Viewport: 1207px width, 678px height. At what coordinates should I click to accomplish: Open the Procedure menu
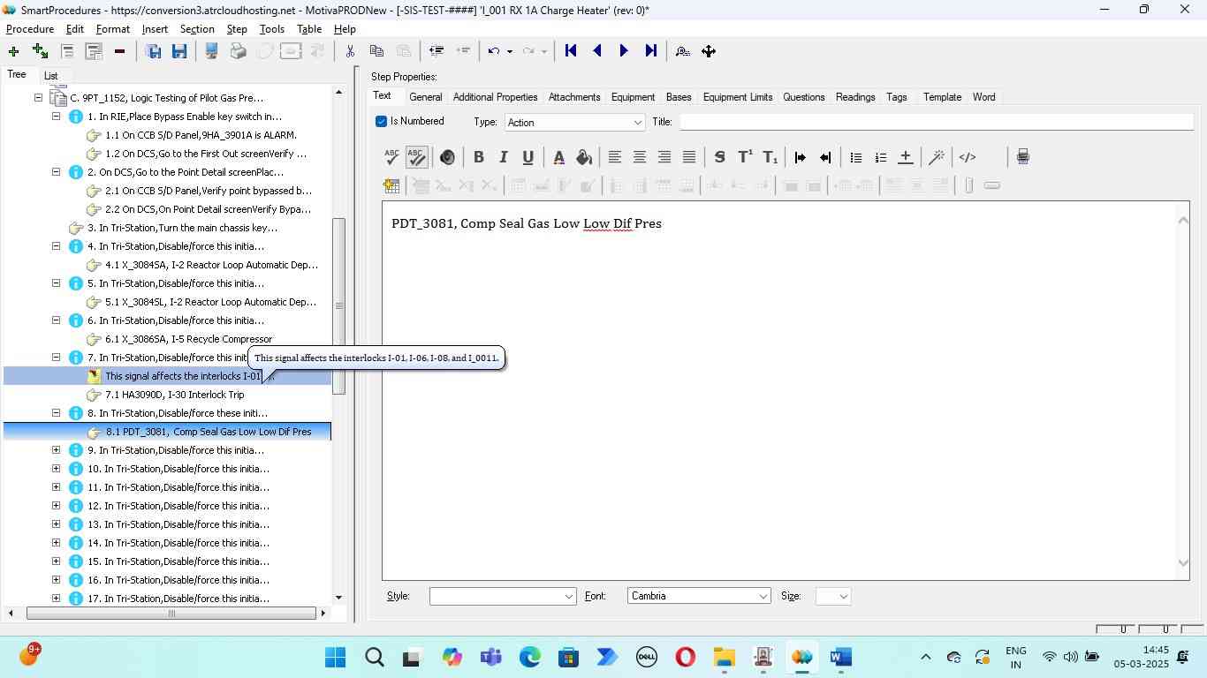pos(30,29)
